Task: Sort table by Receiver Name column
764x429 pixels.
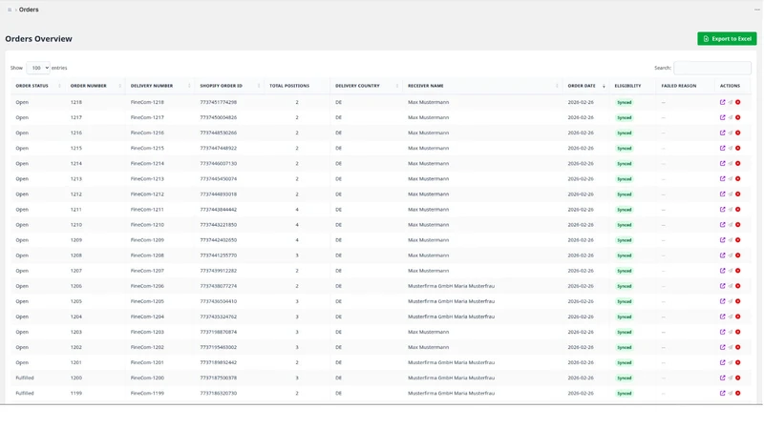Action: coord(482,86)
